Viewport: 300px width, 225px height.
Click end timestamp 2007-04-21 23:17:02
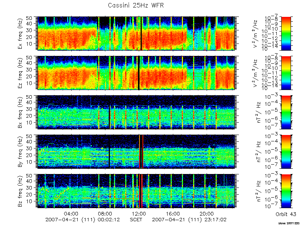point(189,219)
